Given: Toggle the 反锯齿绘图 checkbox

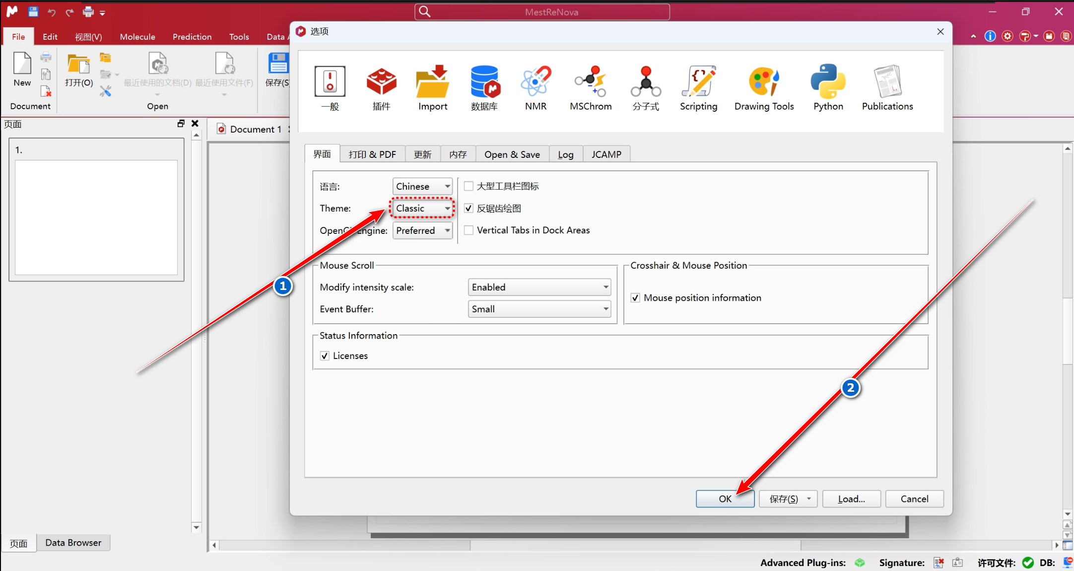Looking at the screenshot, I should pyautogui.click(x=469, y=208).
